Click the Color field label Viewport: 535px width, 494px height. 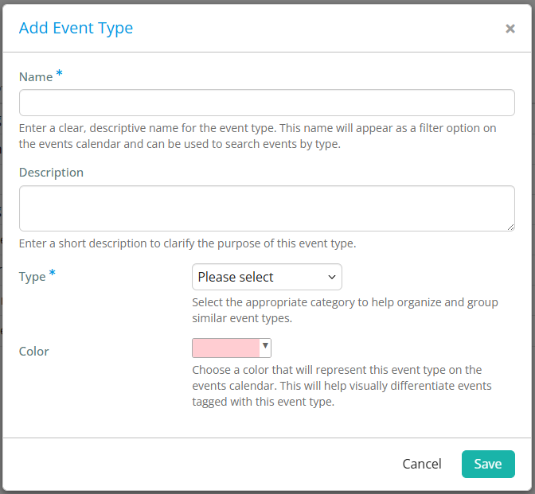point(33,352)
